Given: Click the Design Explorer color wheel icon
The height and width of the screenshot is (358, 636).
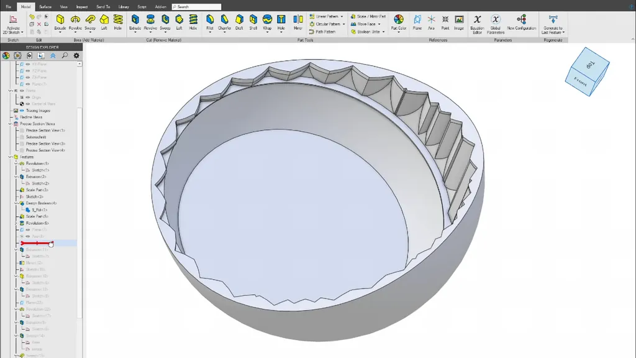Looking at the screenshot, I should [x=6, y=55].
